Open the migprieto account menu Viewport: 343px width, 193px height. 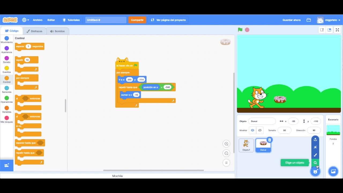click(x=329, y=20)
